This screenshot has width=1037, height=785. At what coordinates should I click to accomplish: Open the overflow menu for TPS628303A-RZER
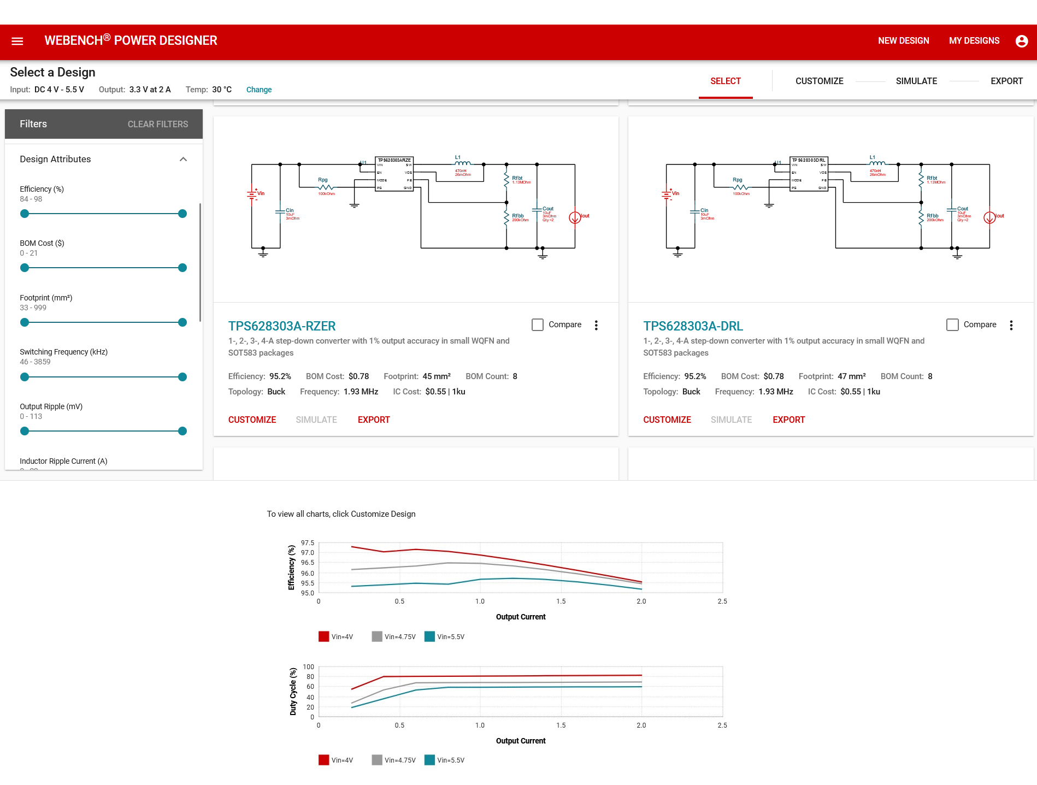click(596, 324)
